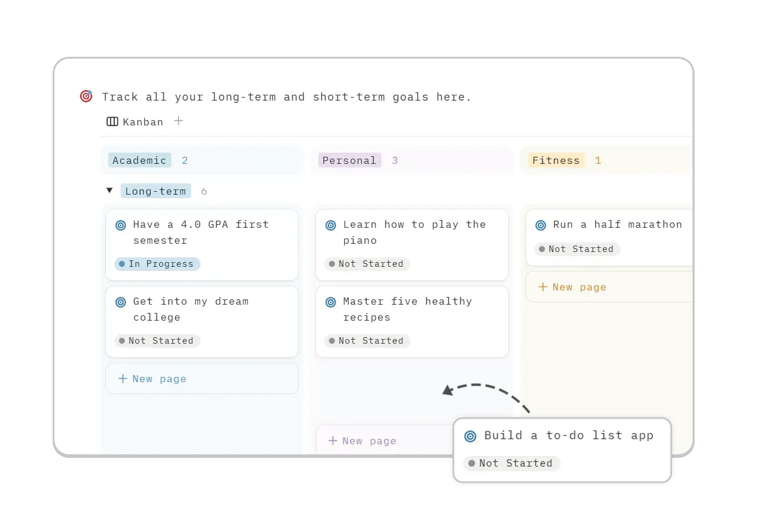Add new page in Fitness column
Image resolution: width=778 pixels, height=520 pixels.
573,287
